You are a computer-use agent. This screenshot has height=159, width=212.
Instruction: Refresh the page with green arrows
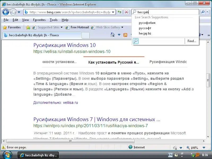click(x=120, y=12)
